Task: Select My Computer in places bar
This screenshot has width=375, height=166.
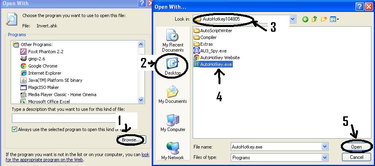Action: tap(173, 123)
